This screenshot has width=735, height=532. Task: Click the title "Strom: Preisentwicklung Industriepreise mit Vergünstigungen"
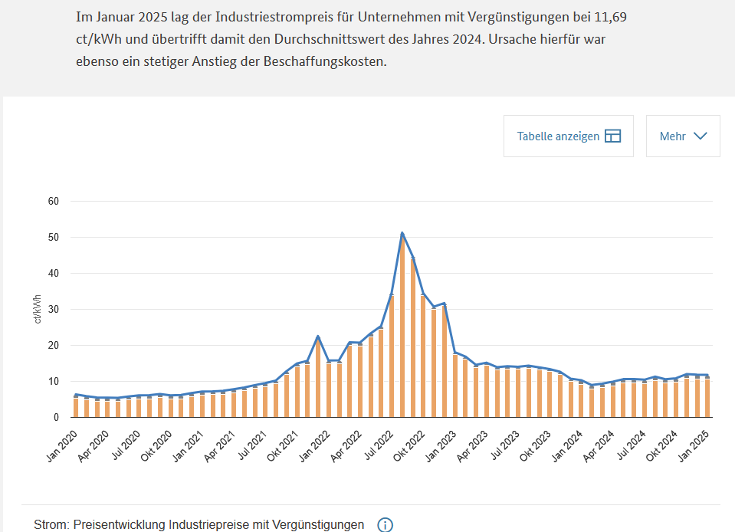pyautogui.click(x=199, y=524)
